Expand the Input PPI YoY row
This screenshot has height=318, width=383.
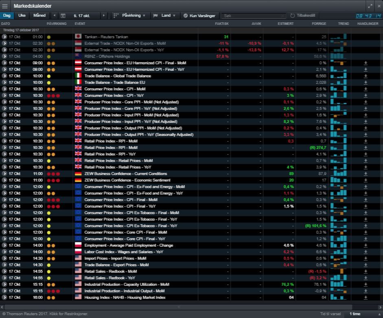click(x=4, y=121)
